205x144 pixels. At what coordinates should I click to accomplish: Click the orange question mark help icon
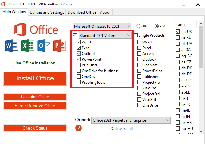click(x=79, y=128)
